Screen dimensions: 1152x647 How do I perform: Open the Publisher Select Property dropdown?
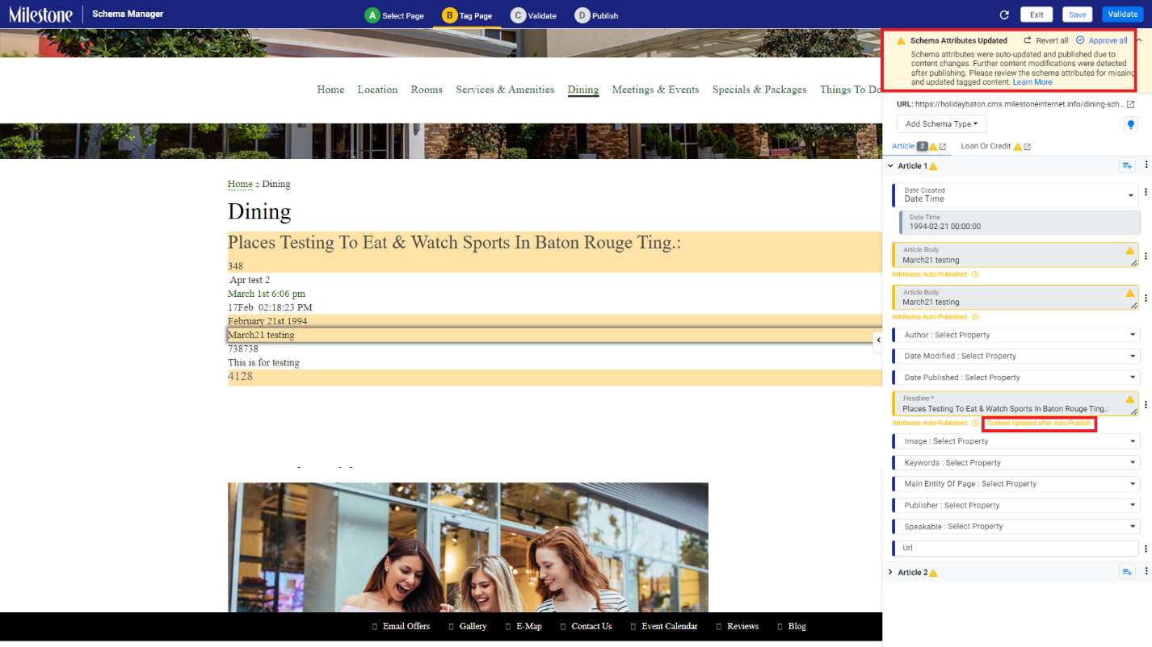tap(1015, 505)
